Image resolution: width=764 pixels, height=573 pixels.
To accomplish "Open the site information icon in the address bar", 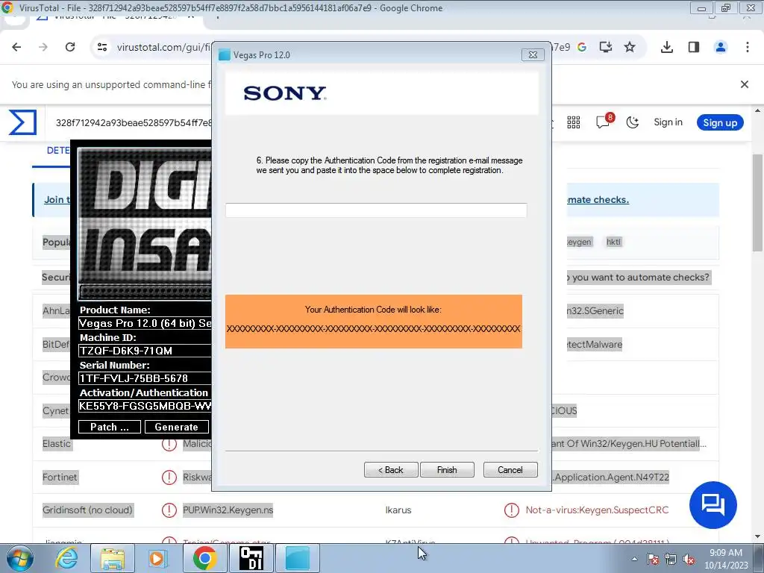I will click(102, 47).
